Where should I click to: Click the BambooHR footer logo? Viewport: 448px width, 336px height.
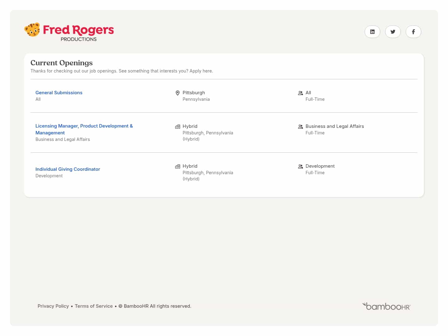coord(386,306)
